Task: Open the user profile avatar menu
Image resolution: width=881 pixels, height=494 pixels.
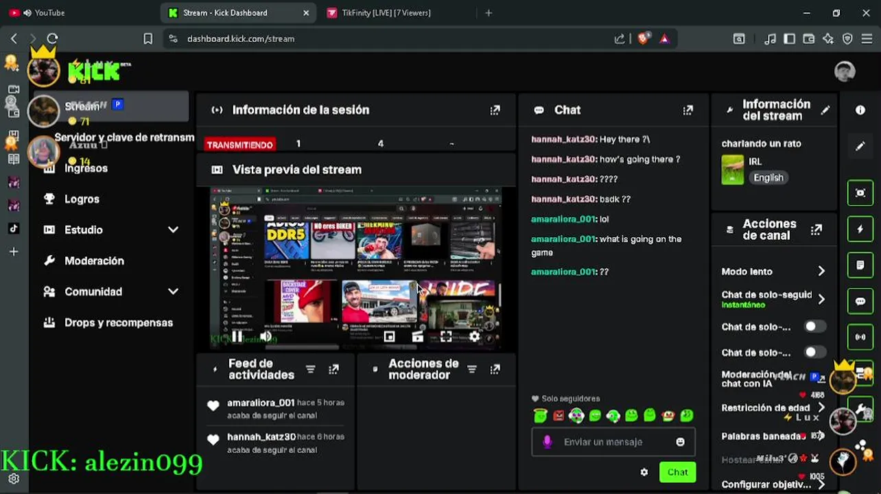Action: 845,71
